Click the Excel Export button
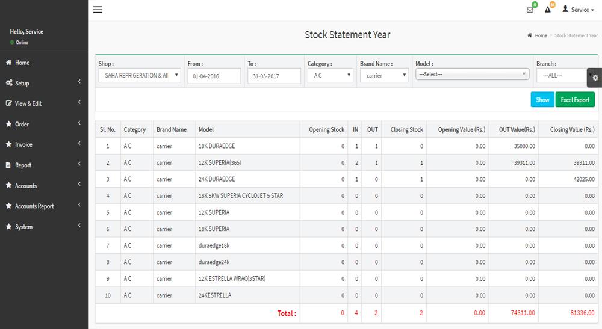Image resolution: width=602 pixels, height=329 pixels. click(x=575, y=100)
